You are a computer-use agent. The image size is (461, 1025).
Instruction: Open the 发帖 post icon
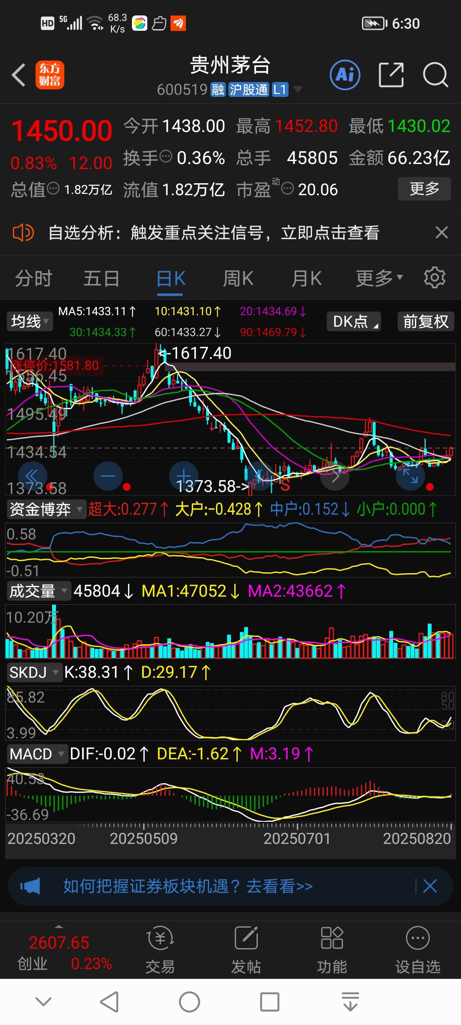[x=246, y=951]
